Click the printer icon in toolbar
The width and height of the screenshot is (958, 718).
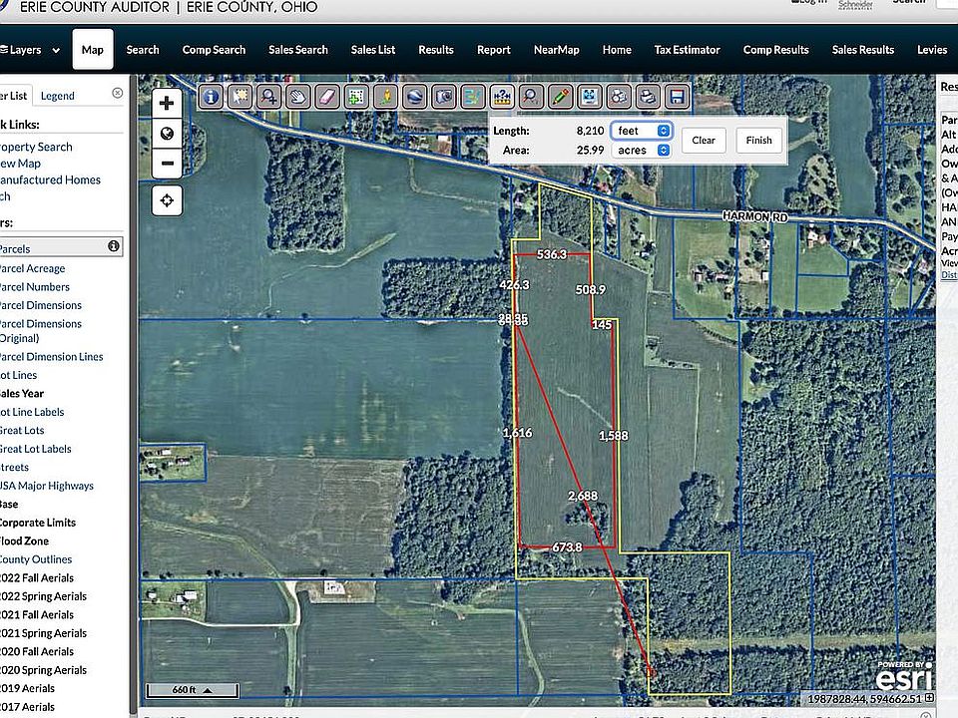[648, 97]
